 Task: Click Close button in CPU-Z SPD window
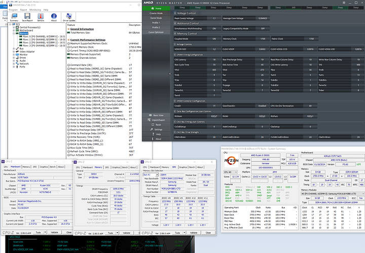[208, 233]
